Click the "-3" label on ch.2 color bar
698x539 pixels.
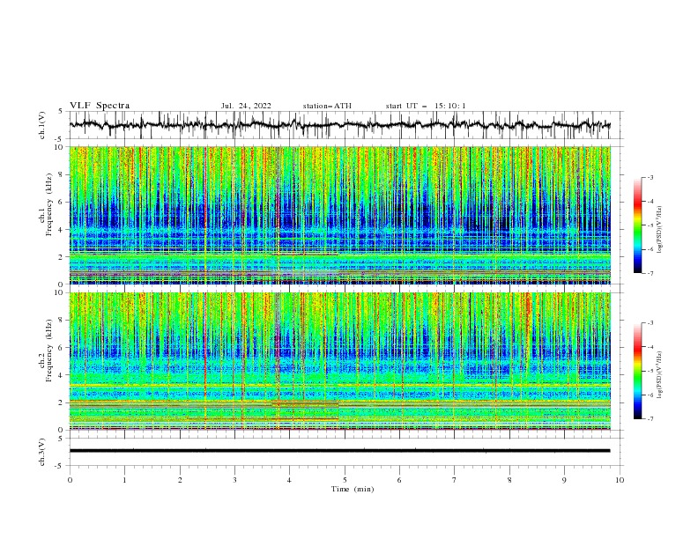click(650, 323)
